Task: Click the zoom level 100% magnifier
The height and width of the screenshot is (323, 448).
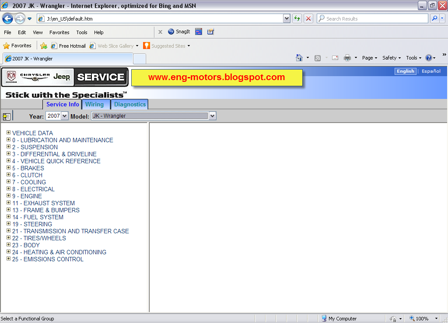Action: tap(412, 318)
